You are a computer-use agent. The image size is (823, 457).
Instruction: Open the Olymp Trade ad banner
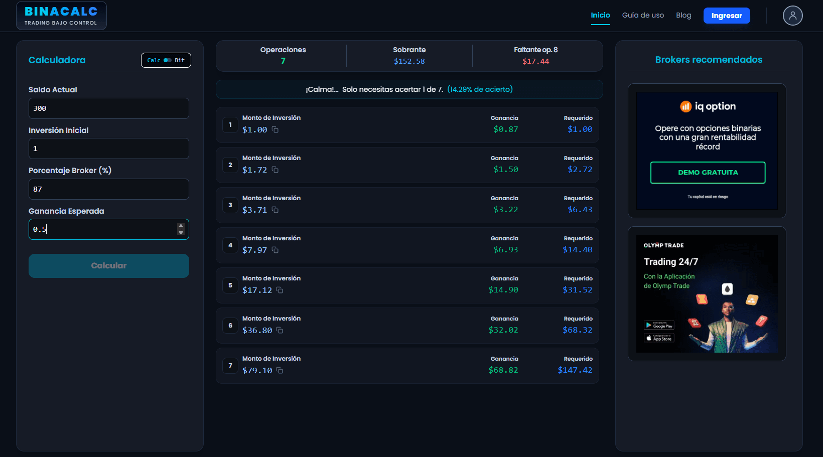click(x=707, y=293)
